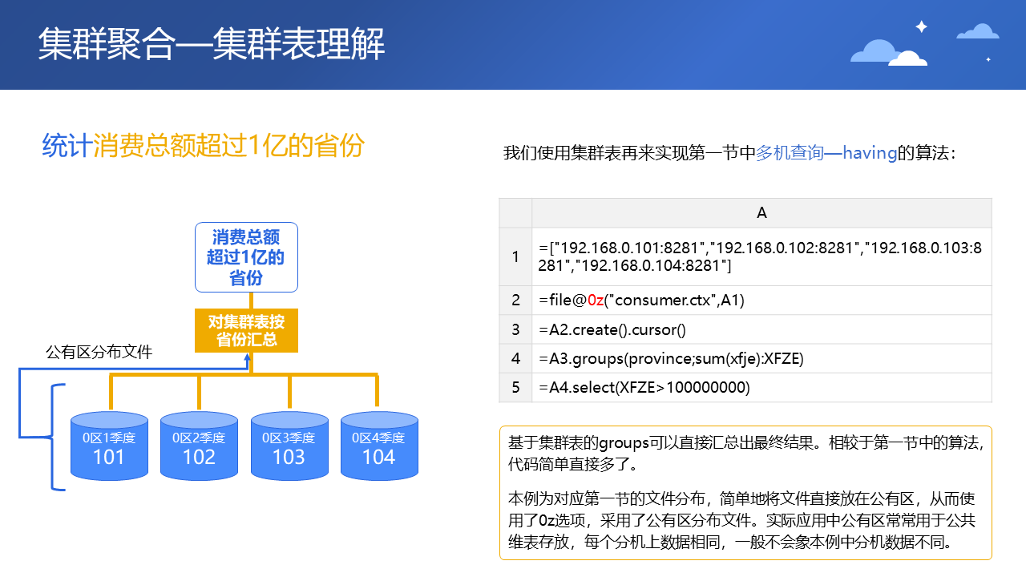The height and width of the screenshot is (577, 1026).
Task: Click the small cloud icon at top right
Action: click(978, 31)
